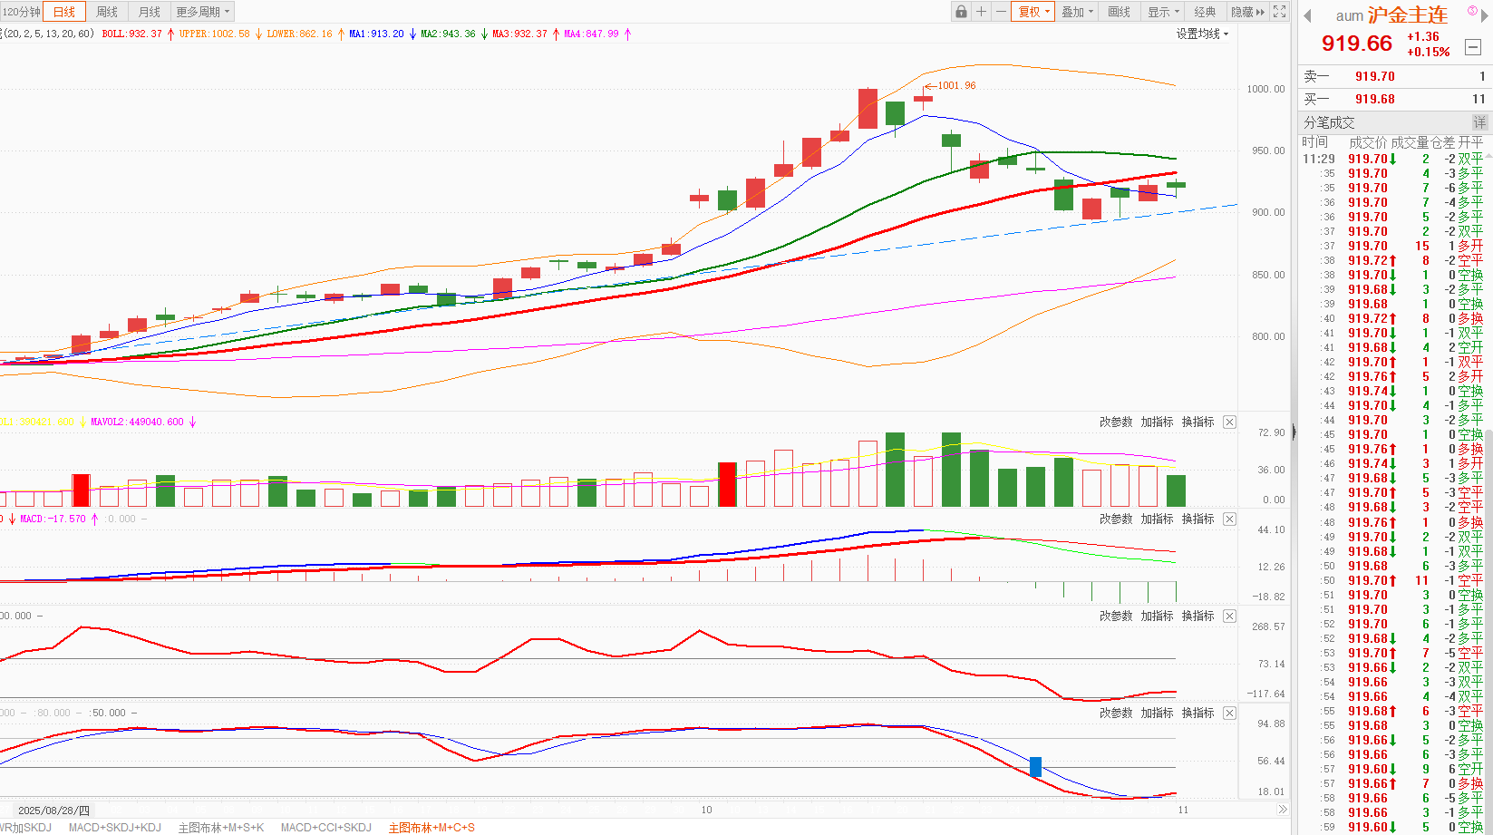Toggle 隐藏 to hide side panel
1493x835 pixels.
tap(1248, 12)
